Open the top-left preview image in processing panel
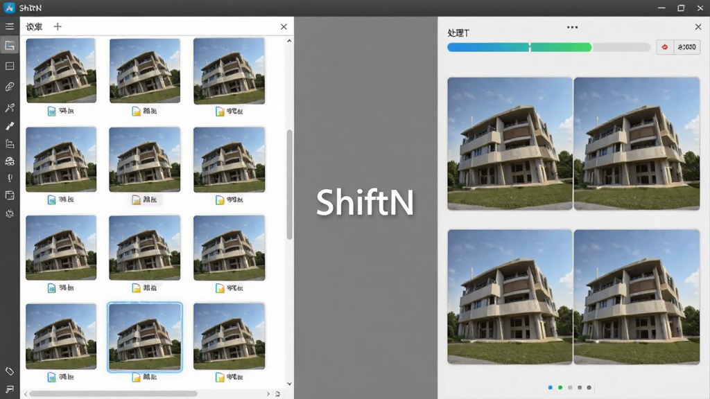710x399 pixels. (x=510, y=143)
